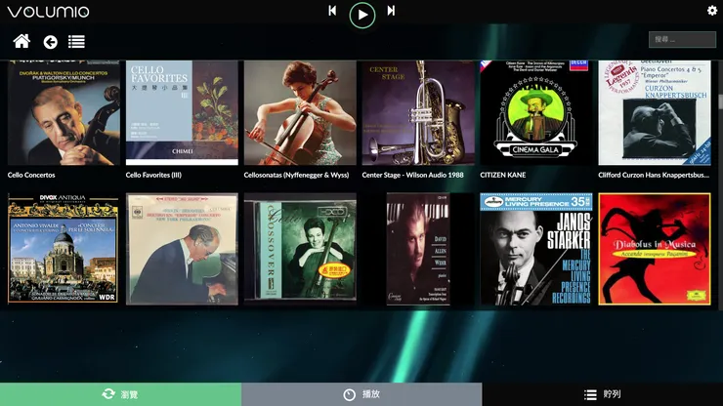This screenshot has height=406, width=723.
Task: Switch to the 瀏覽 browse tab
Action: (120, 394)
